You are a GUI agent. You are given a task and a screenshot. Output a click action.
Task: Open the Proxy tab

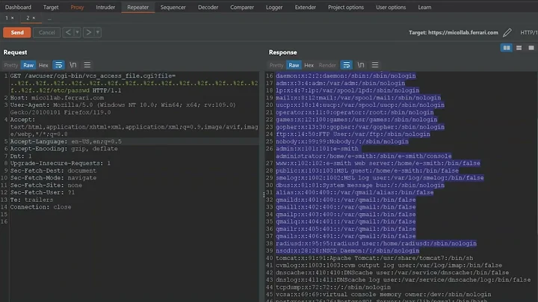pyautogui.click(x=77, y=7)
